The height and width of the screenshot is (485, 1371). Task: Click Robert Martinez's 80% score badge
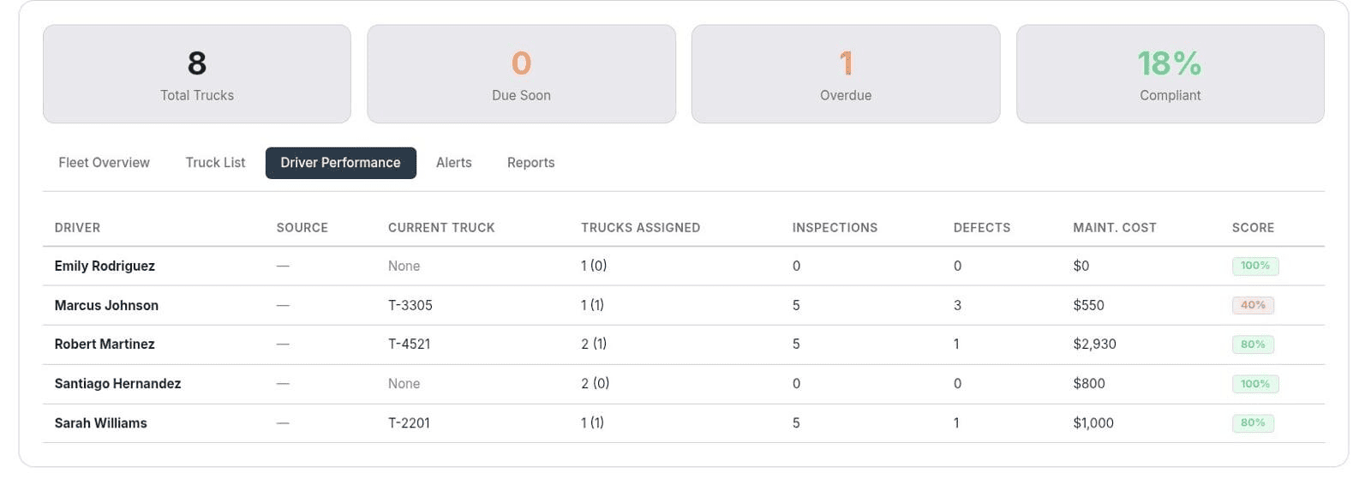1253,344
